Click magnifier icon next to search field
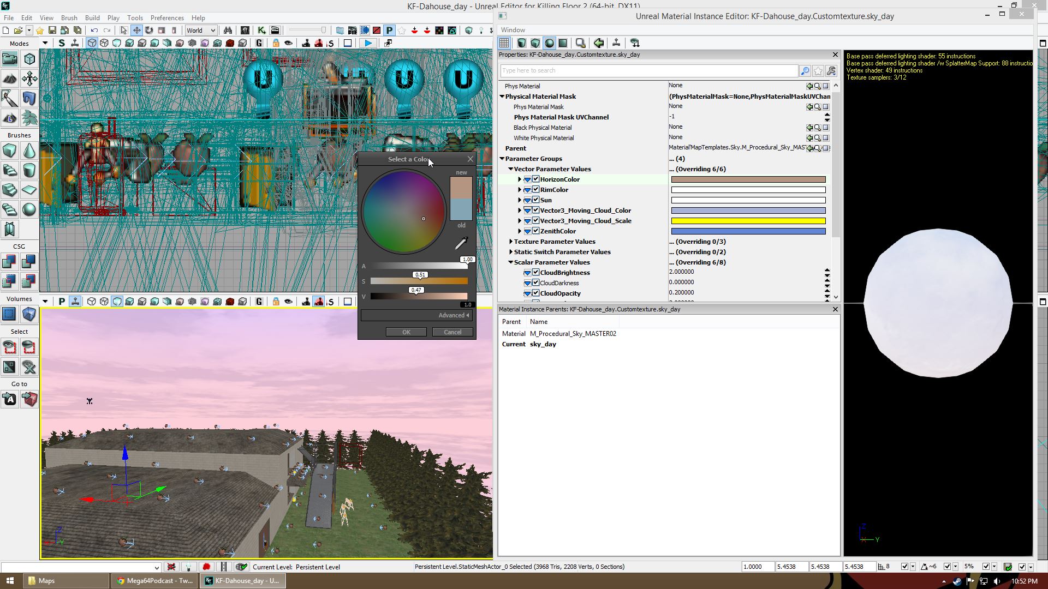The height and width of the screenshot is (589, 1048). [x=805, y=71]
